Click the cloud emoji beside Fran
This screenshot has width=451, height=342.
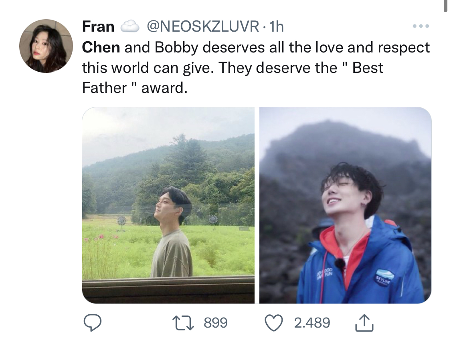[130, 26]
